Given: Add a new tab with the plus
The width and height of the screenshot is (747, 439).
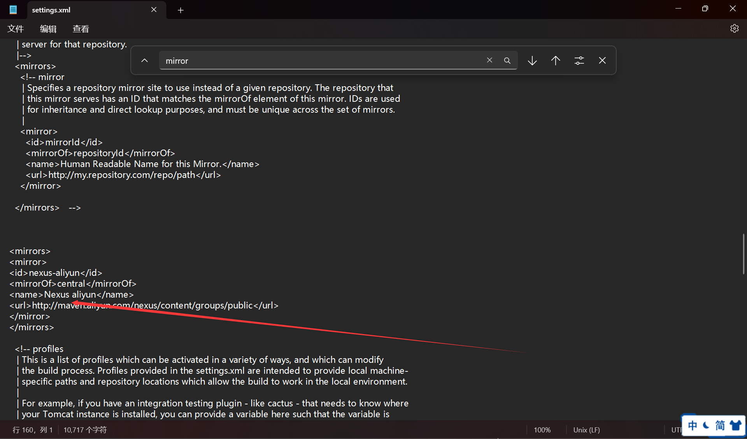Looking at the screenshot, I should tap(181, 10).
